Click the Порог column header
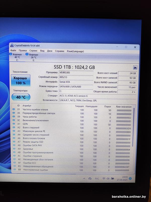151x202 pixels. coord(108,106)
